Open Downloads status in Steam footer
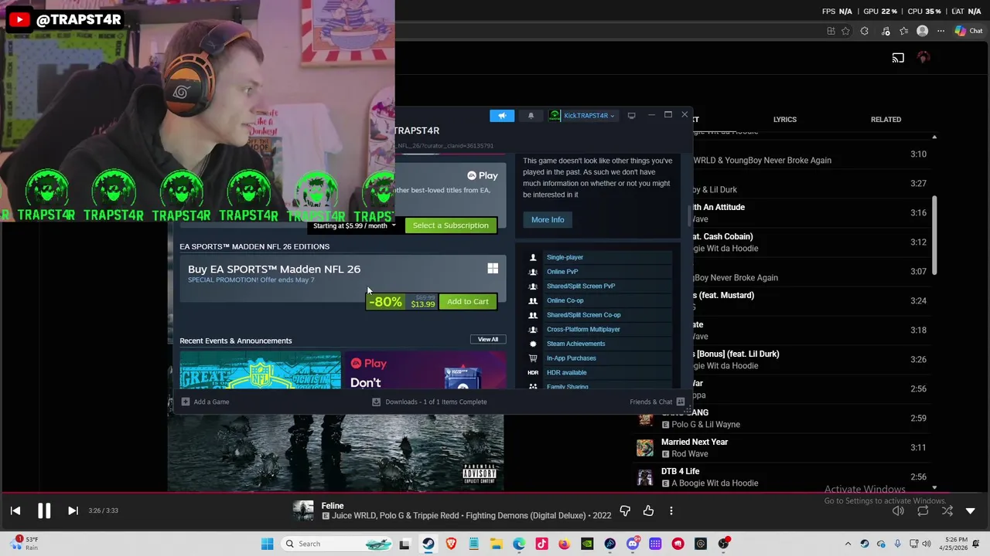 coord(431,402)
